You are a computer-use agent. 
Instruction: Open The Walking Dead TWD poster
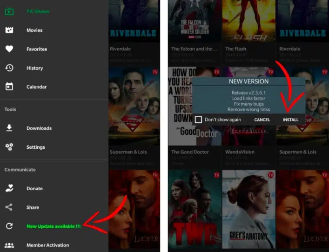point(195,209)
